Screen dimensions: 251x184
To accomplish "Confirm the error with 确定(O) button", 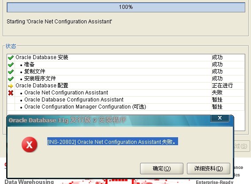I will pos(162,169).
